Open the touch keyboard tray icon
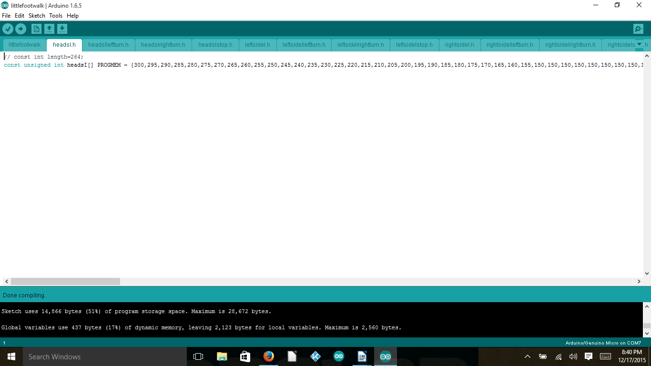Viewport: 651px width, 366px height. click(606, 356)
